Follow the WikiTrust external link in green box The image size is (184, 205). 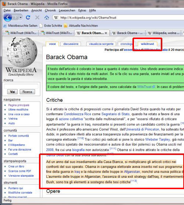pos(146,87)
